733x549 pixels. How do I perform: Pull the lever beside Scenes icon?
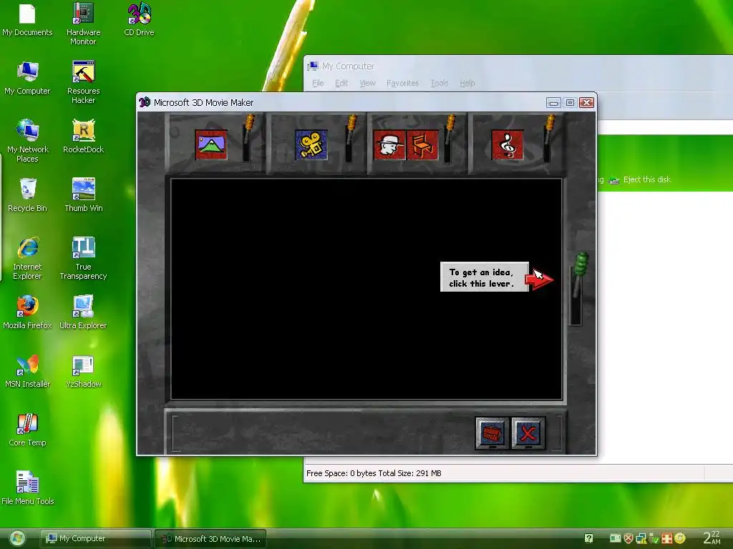[x=247, y=138]
